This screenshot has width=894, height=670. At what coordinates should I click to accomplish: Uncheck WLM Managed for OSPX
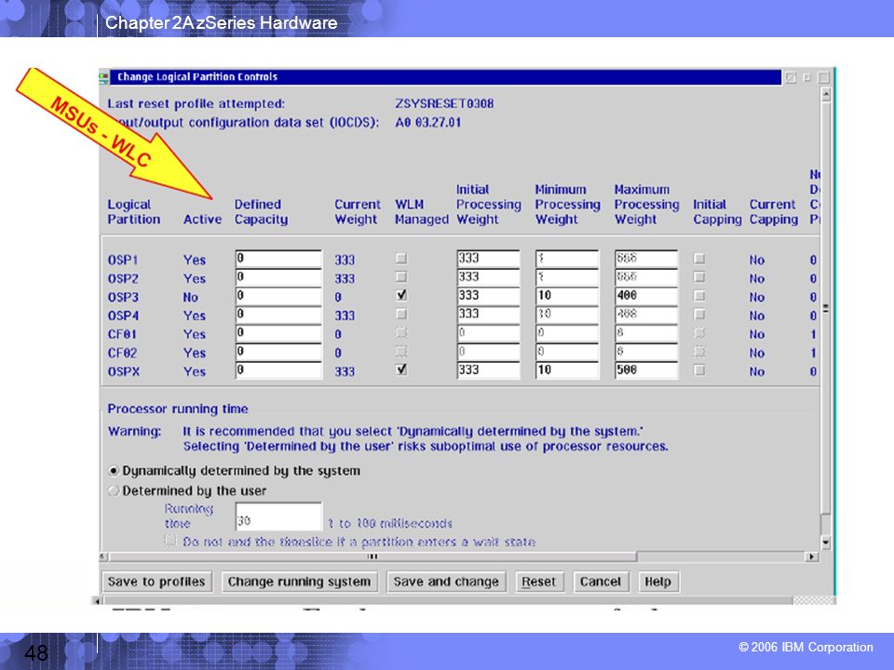[x=401, y=369]
